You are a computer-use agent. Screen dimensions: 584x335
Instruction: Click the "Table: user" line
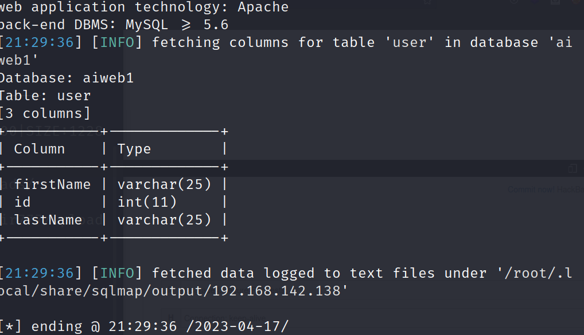[45, 96]
